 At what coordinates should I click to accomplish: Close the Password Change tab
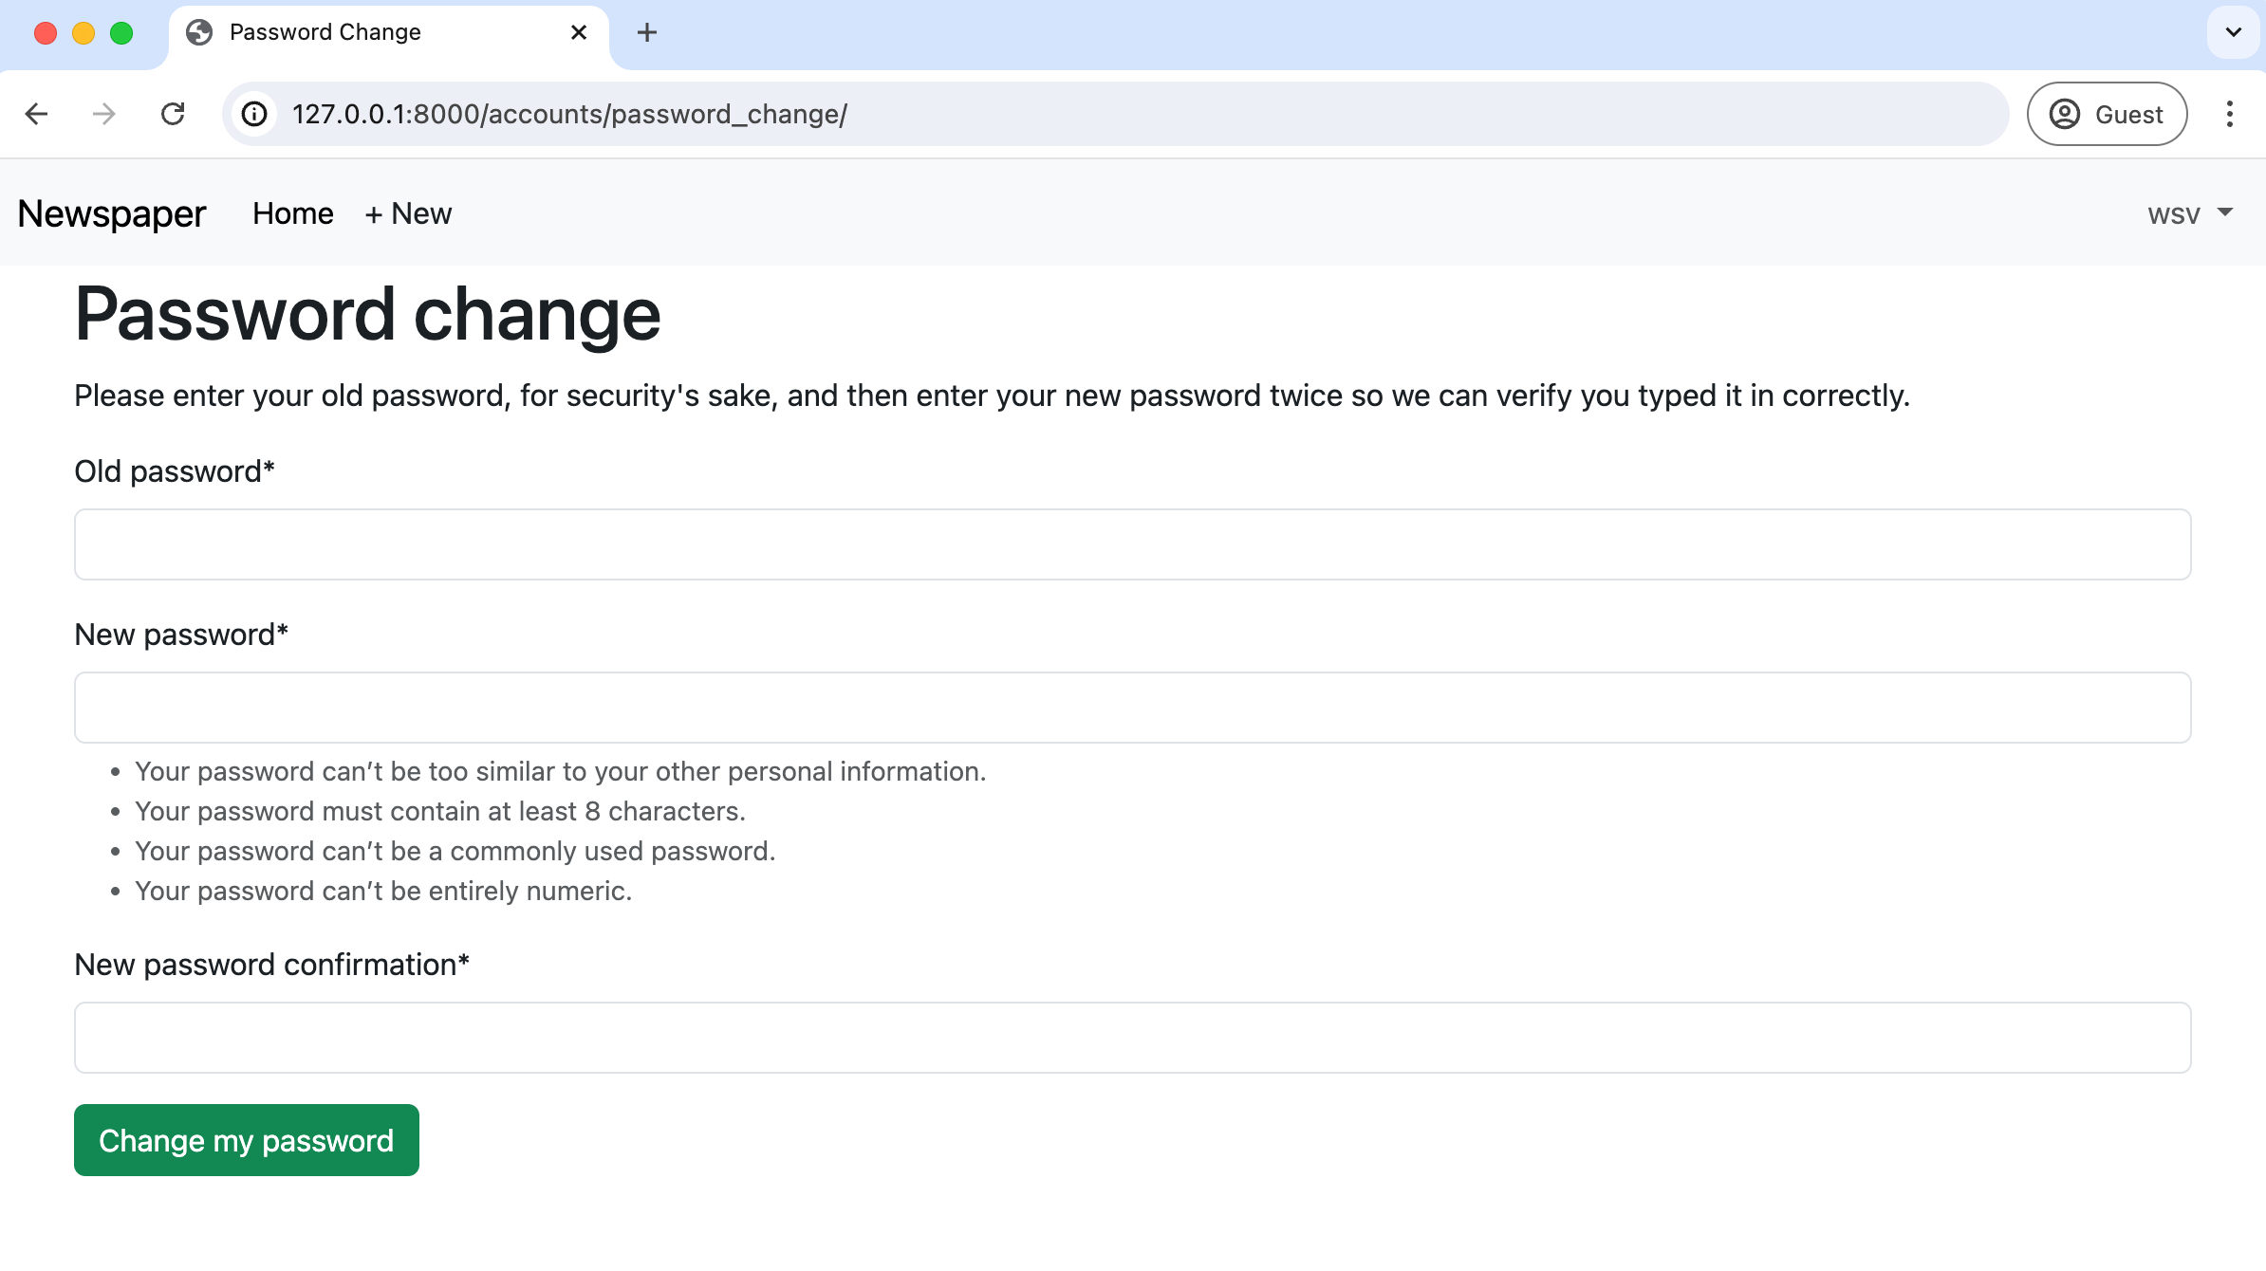point(579,32)
